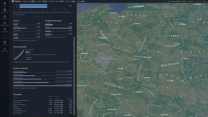Viewport: 208px width, 117px height.
Task: Click the Well-off households row
Action: click(42, 105)
